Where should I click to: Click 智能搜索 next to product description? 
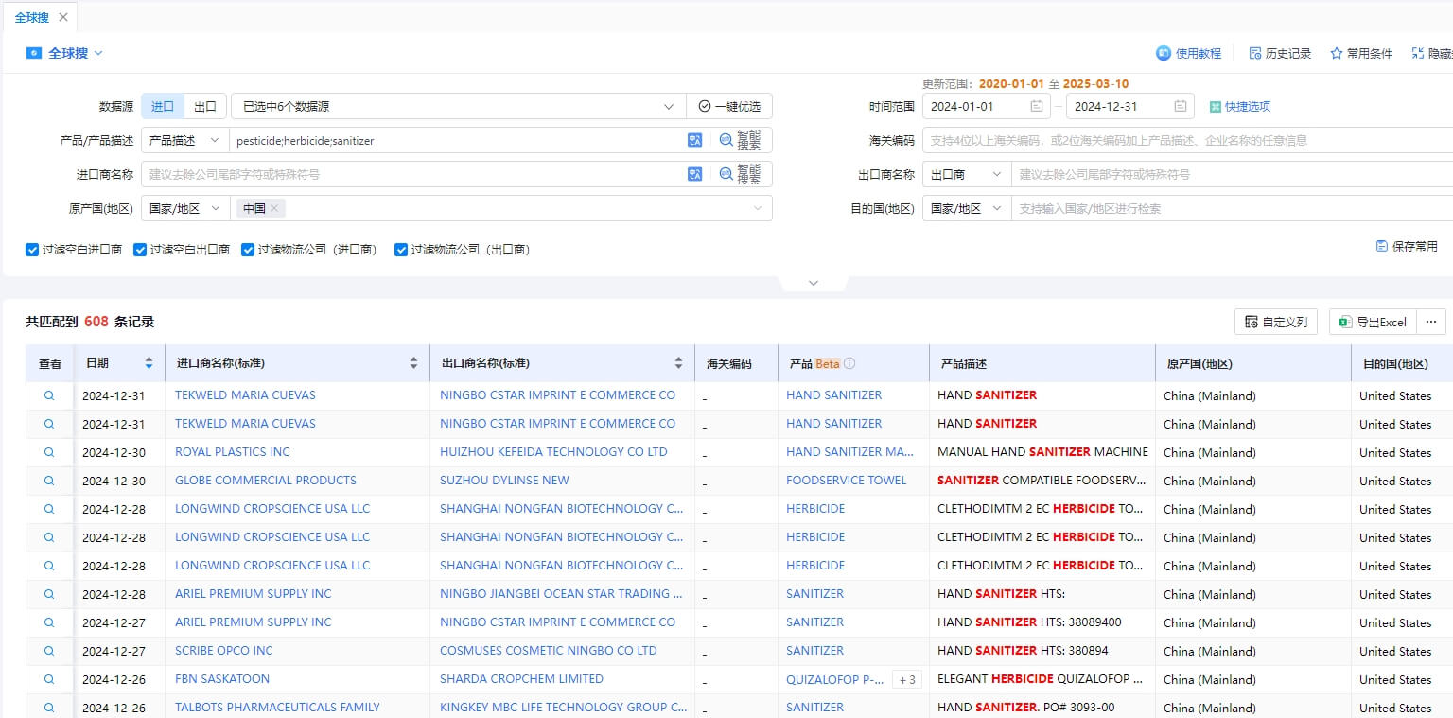click(740, 140)
